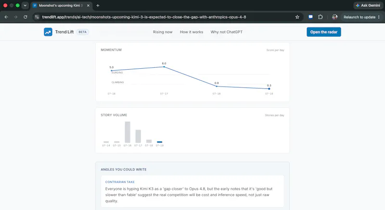Open the Chrome profile avatar

334,17
